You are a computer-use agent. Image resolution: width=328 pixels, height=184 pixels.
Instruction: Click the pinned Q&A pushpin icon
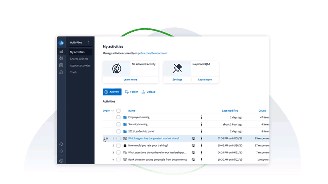tap(177, 68)
